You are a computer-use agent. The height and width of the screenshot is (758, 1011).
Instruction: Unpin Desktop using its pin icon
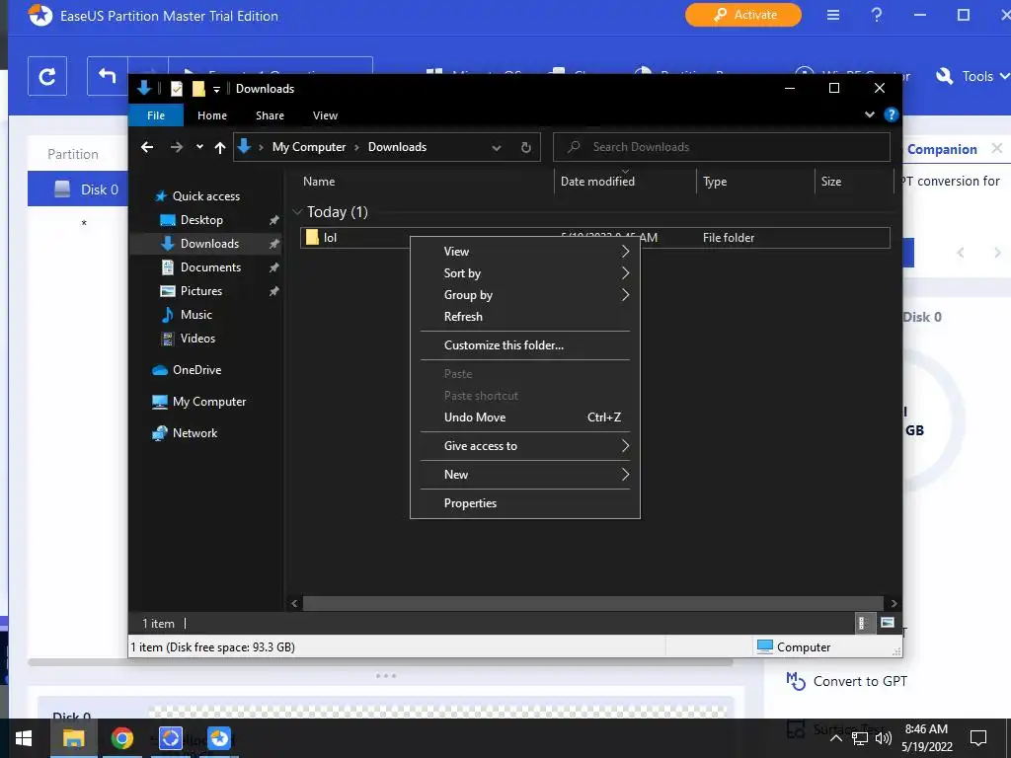point(274,220)
